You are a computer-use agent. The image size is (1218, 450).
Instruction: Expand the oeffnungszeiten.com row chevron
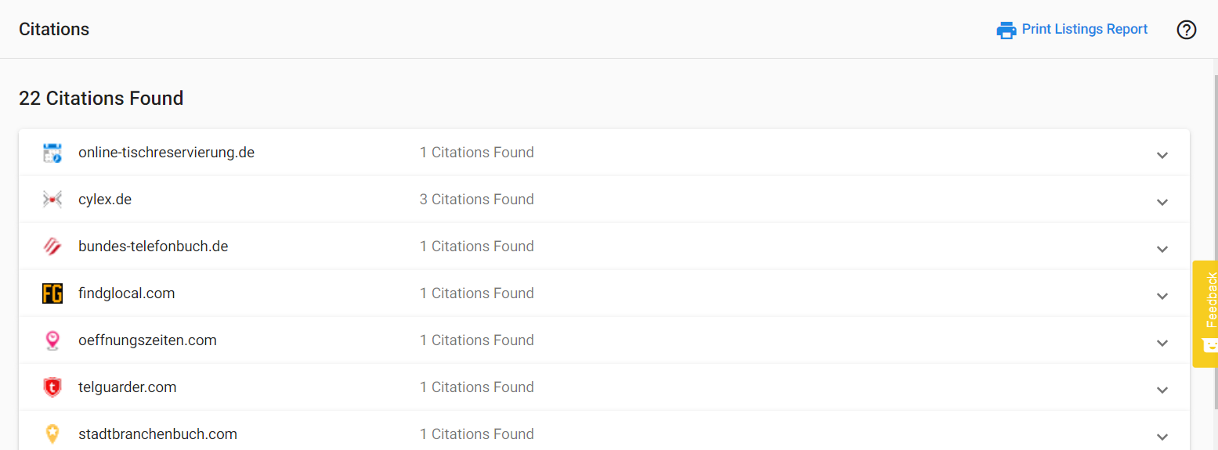click(1162, 342)
